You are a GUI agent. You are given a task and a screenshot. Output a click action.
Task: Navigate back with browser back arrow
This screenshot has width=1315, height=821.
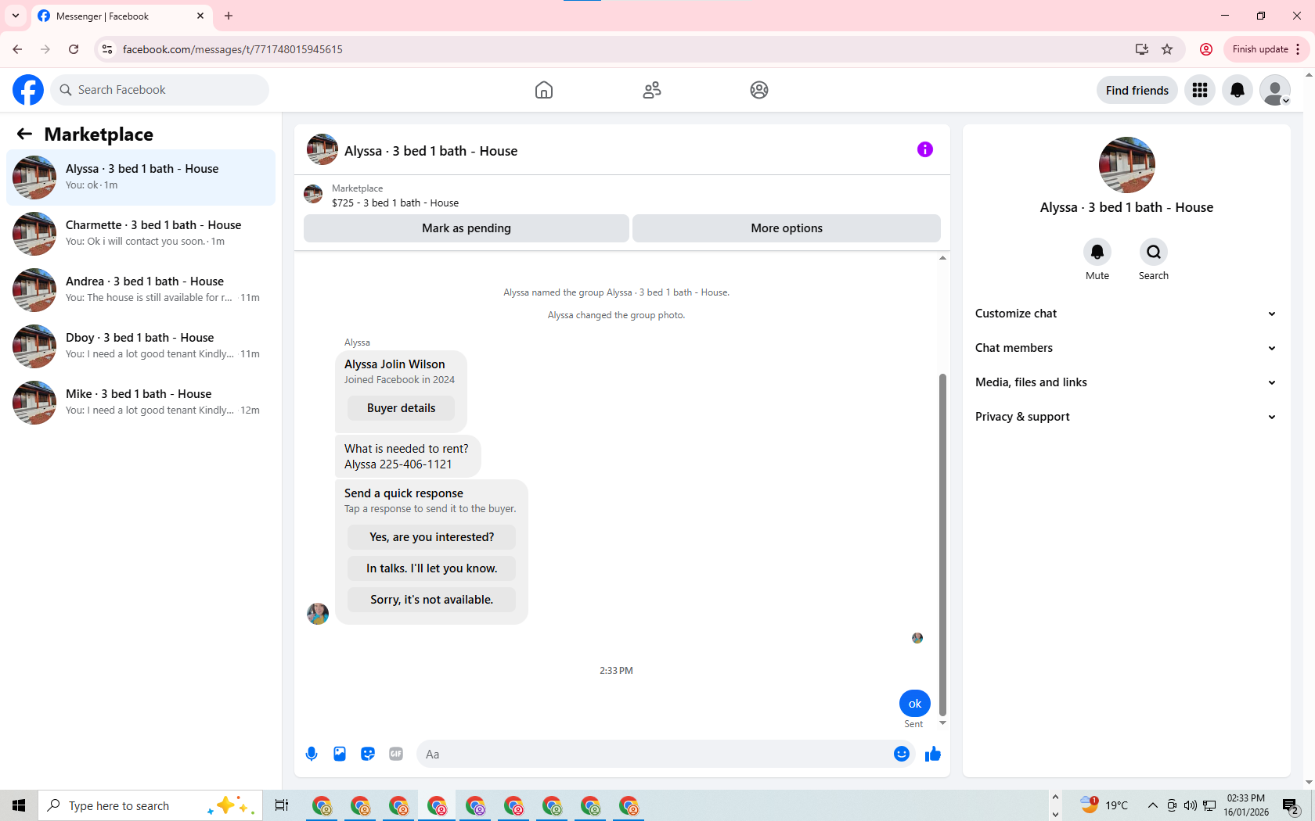pos(17,49)
